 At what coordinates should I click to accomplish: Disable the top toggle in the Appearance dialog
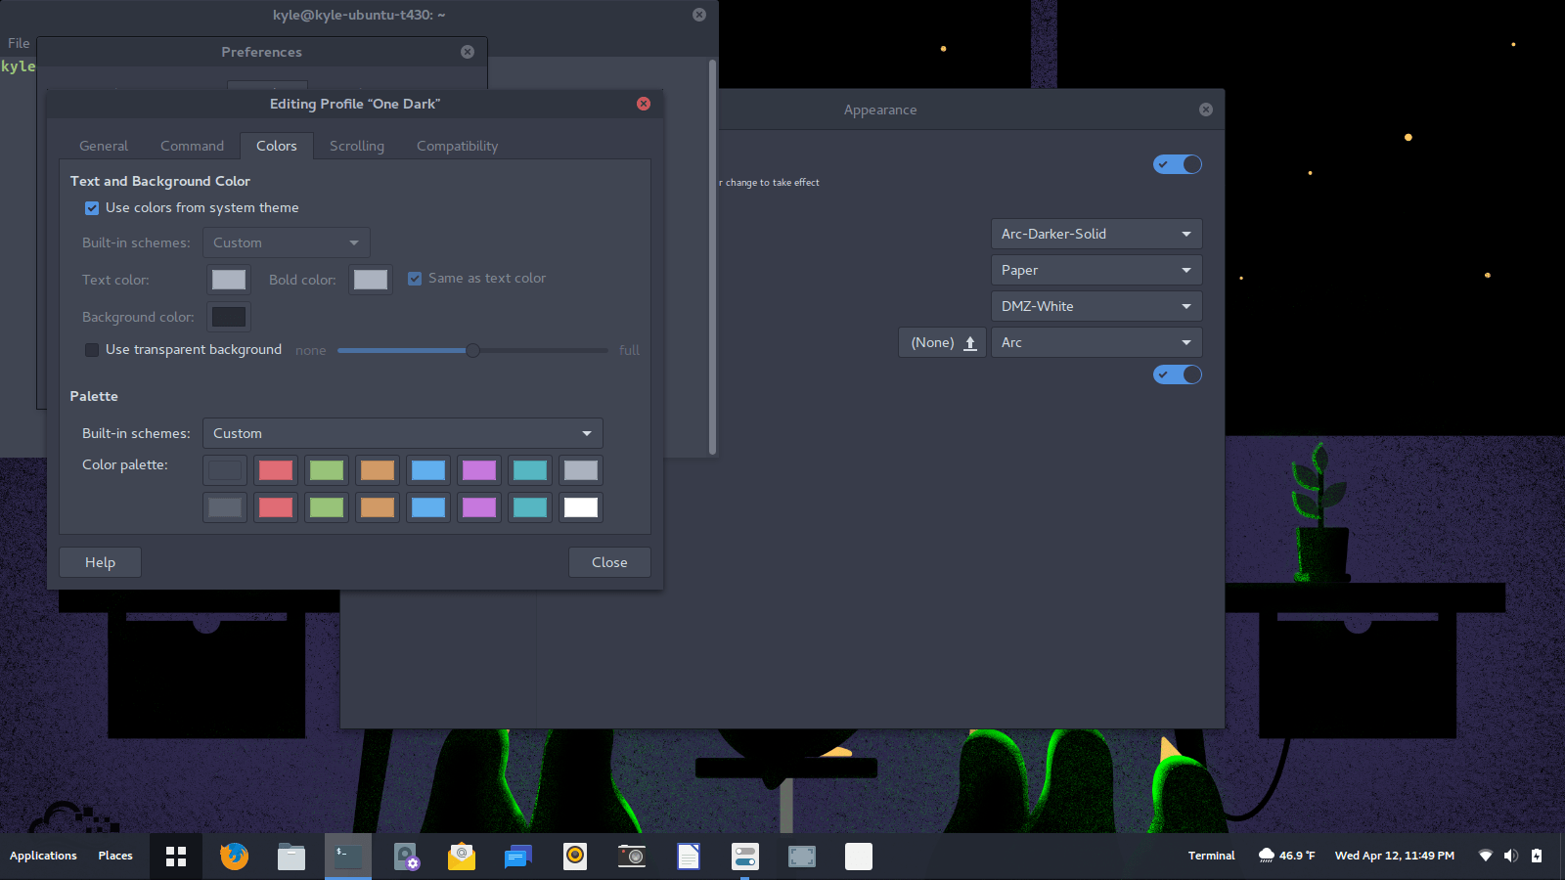point(1177,163)
